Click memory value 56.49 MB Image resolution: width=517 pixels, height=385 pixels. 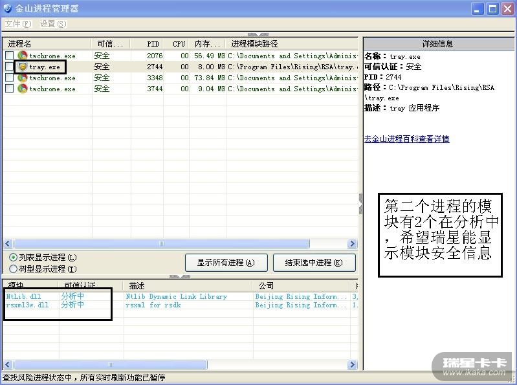(x=210, y=56)
